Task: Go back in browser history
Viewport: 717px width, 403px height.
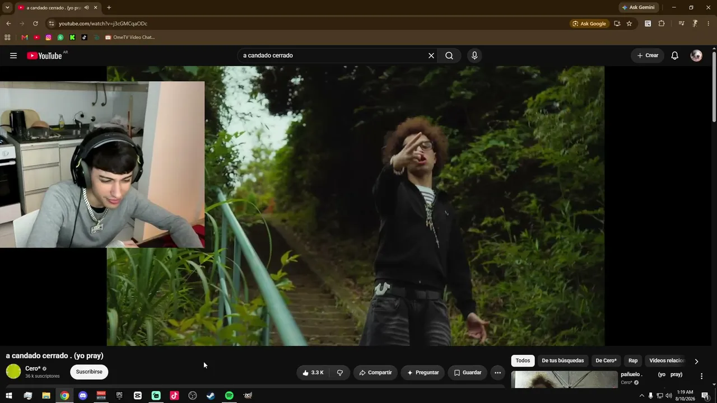Action: (x=8, y=24)
